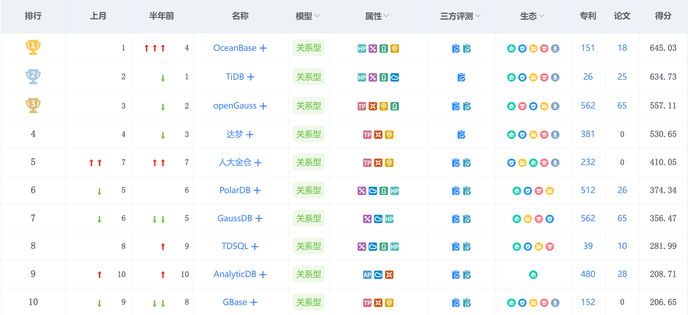Click purple percent attribute icon in OceanBase row
Viewport: 688px width, 315px height.
[x=373, y=49]
